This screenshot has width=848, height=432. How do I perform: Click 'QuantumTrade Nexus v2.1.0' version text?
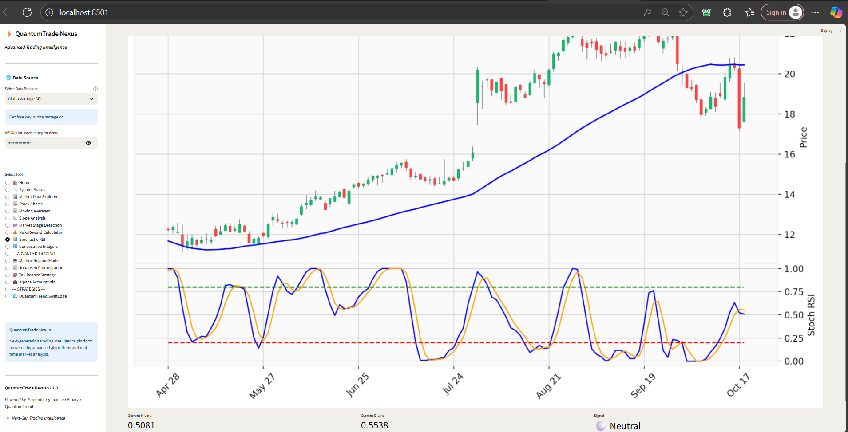click(32, 388)
